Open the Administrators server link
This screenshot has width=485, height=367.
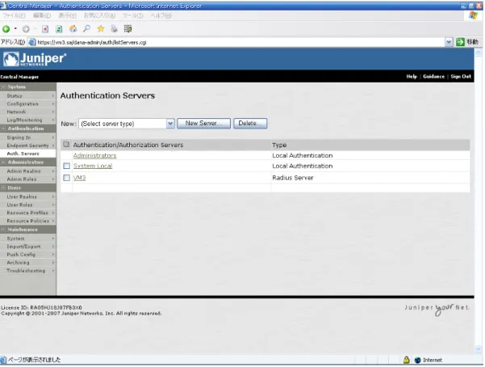click(94, 155)
